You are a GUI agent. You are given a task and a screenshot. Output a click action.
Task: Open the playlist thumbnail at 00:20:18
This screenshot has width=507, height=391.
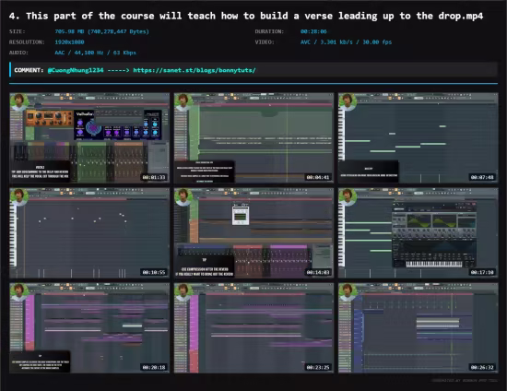89,328
